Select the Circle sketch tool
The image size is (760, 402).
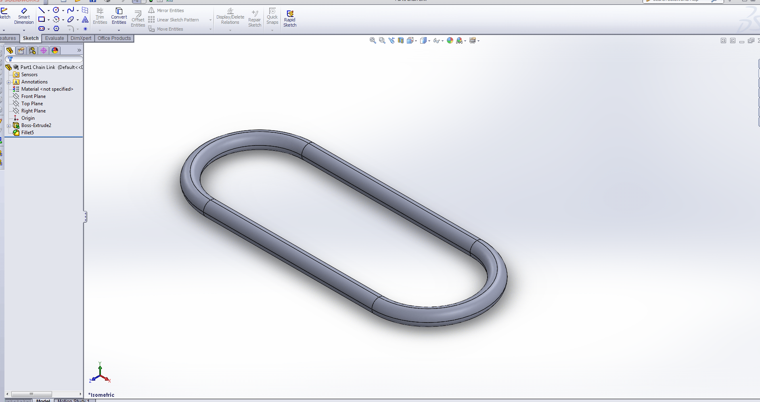[x=56, y=10]
